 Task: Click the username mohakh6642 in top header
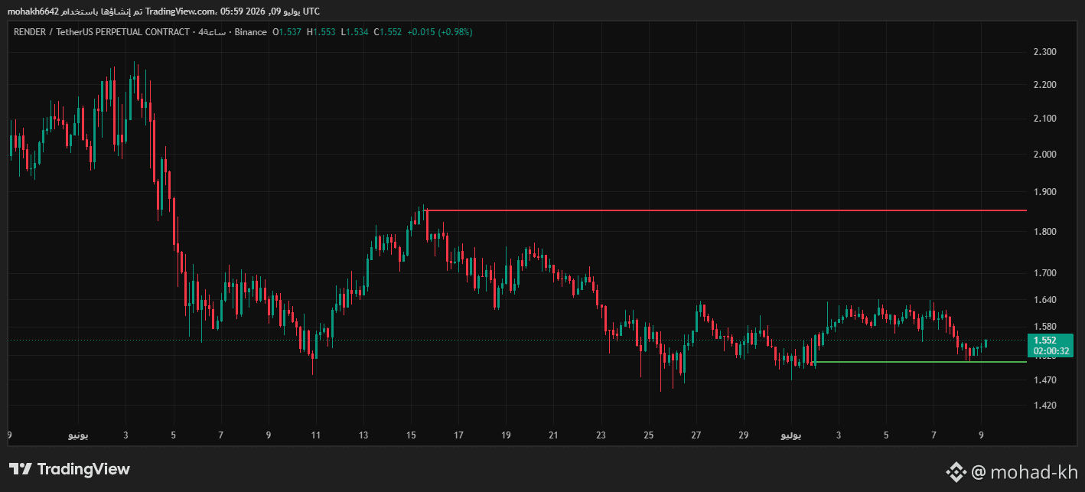[x=34, y=11]
